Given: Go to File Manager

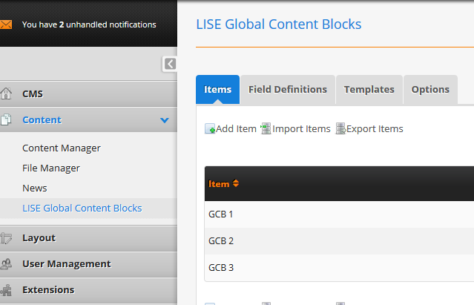Looking at the screenshot, I should [51, 168].
